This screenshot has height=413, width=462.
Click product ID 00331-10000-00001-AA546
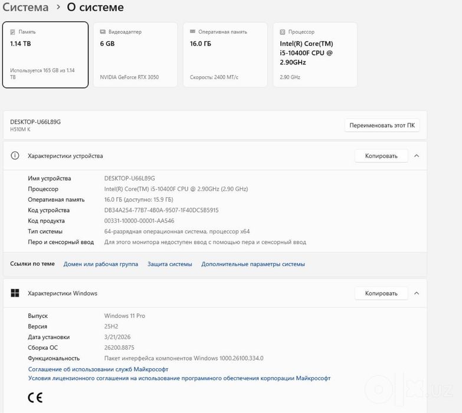click(139, 221)
